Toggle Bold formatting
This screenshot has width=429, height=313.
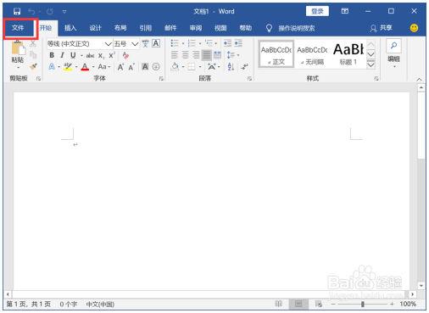click(52, 55)
